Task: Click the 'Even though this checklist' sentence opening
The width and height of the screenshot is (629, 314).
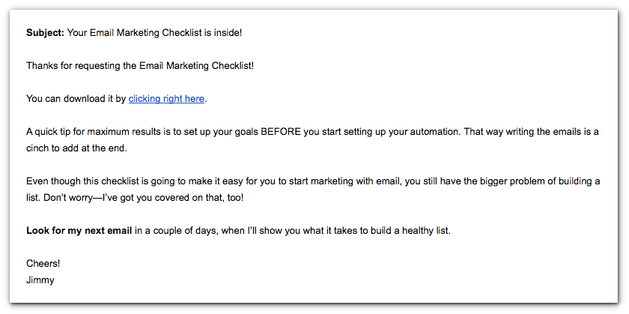Action: coord(82,181)
